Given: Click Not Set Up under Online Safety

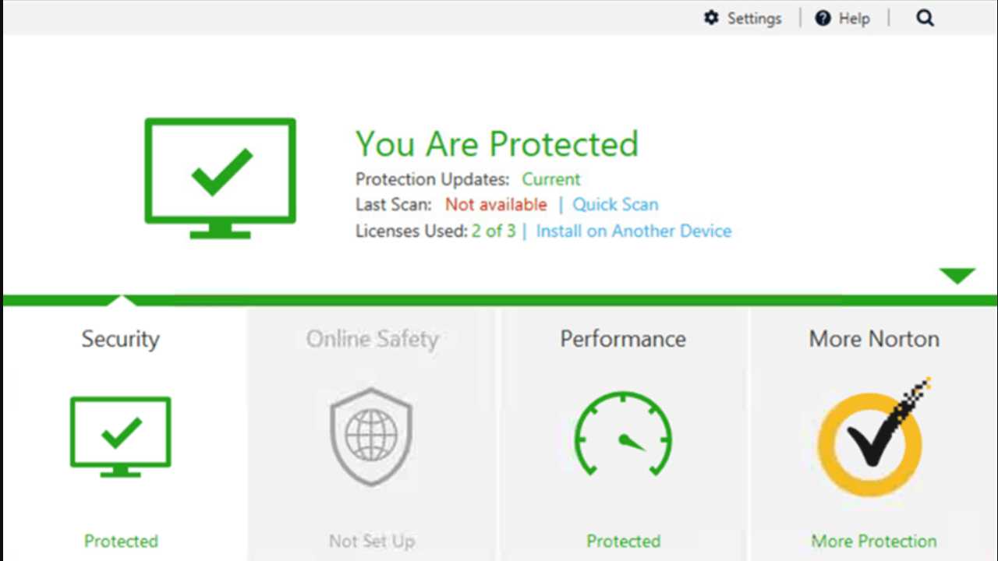Looking at the screenshot, I should pos(372,542).
